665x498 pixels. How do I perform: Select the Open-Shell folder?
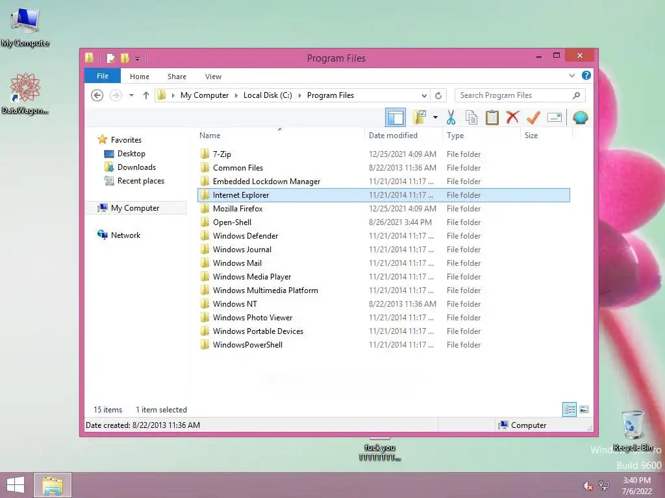pyautogui.click(x=384, y=222)
